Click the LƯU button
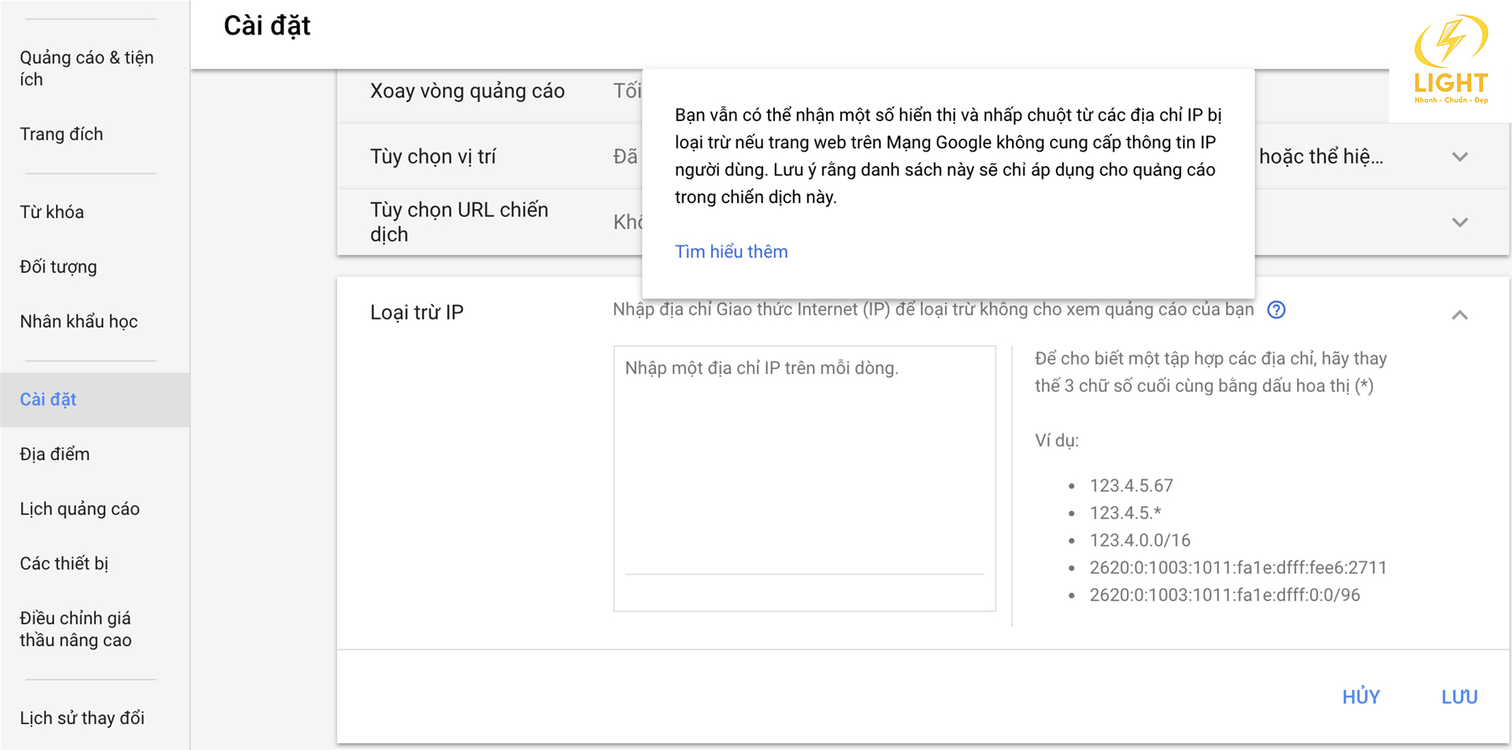The image size is (1512, 750). (x=1459, y=696)
